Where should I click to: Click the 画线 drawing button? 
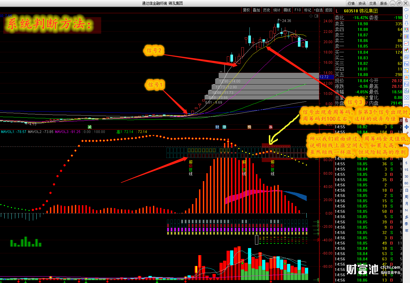287,10
